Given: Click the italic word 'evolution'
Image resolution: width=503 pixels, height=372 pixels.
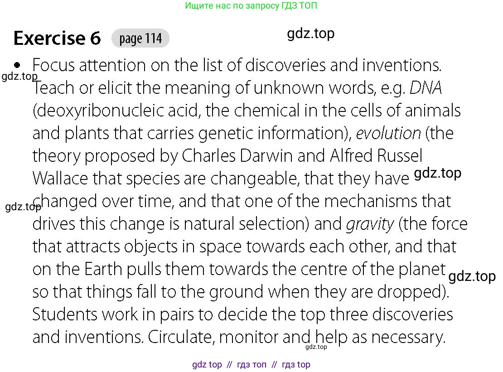Looking at the screenshot, I should click(x=388, y=133).
